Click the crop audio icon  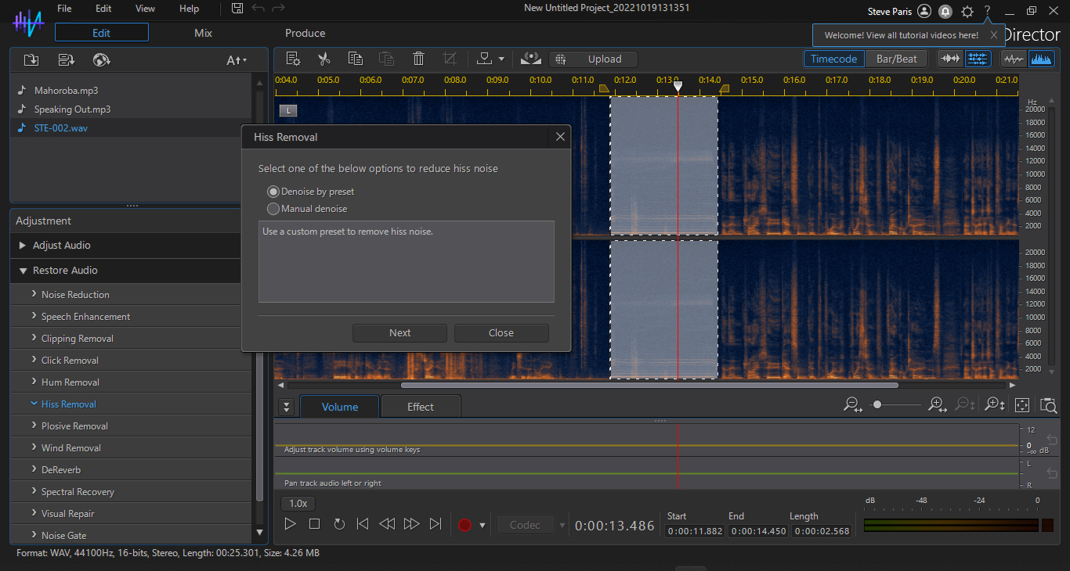[x=450, y=59]
